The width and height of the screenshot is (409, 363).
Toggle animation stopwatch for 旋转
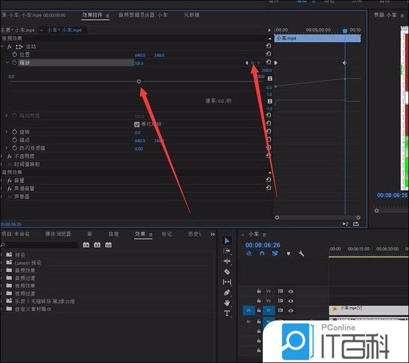point(15,132)
